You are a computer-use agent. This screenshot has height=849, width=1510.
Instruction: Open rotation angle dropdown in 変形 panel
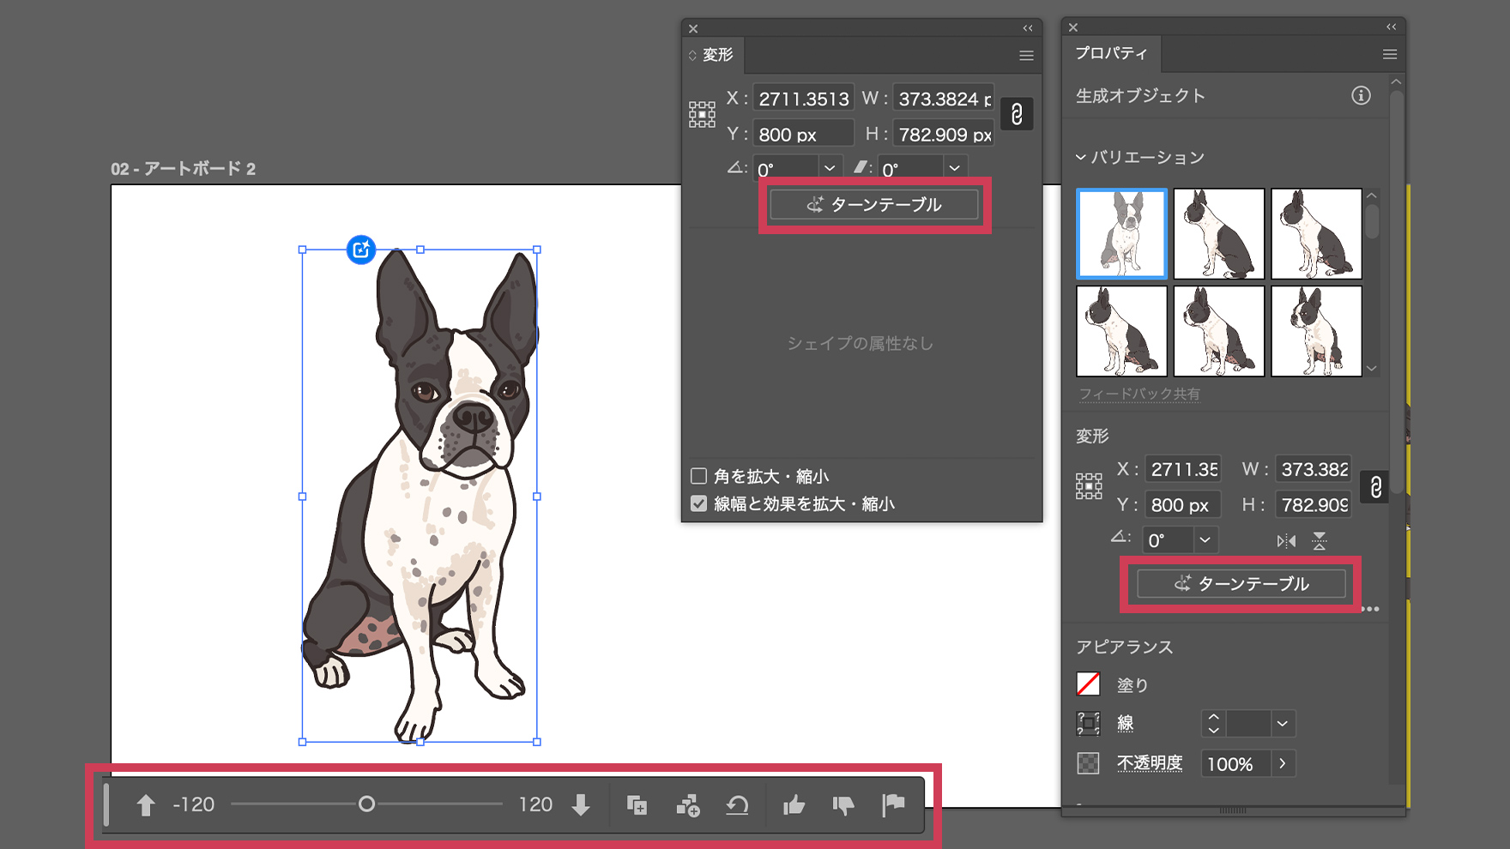[x=829, y=168]
